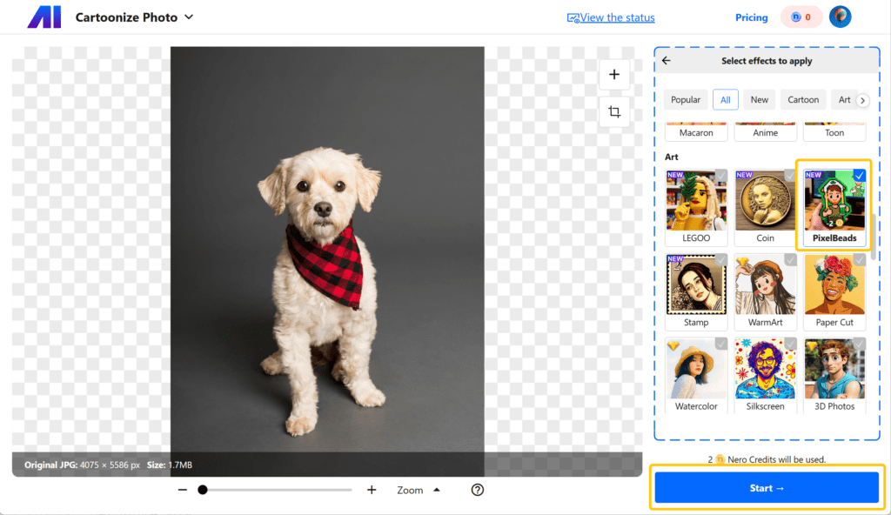Screen dimensions: 891x515
Task: Click the Nero AI logo
Action: [x=44, y=17]
